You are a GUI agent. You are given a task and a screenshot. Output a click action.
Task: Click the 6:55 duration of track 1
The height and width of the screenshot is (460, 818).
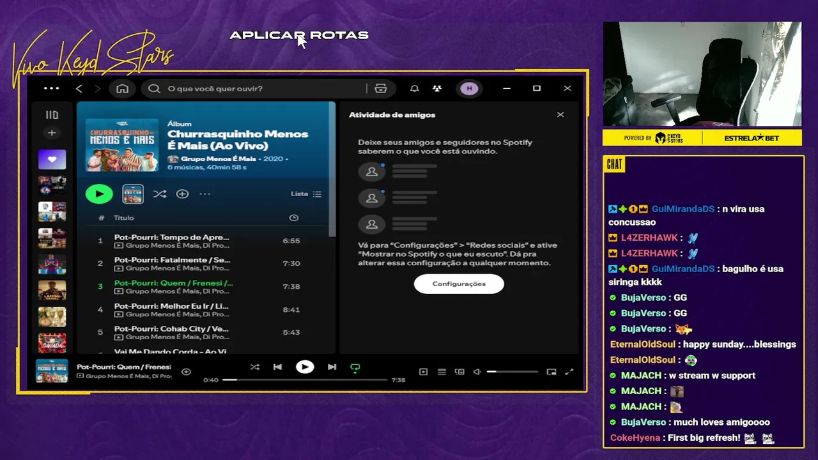pos(291,241)
